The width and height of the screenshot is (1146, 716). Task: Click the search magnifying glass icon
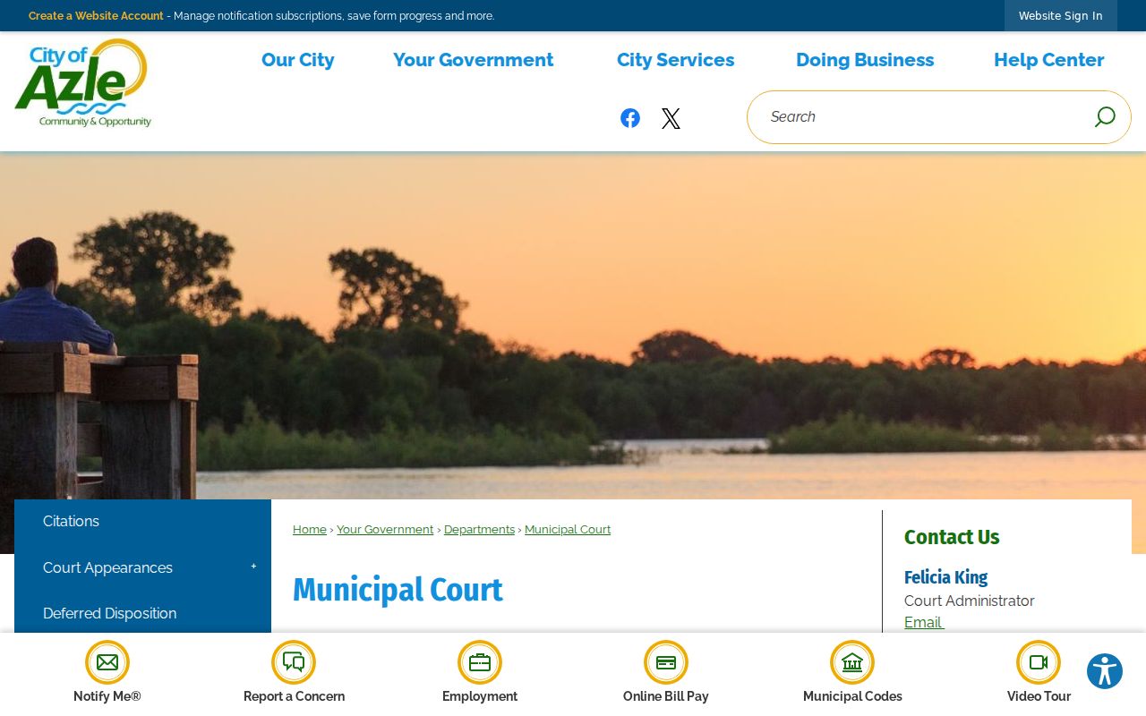click(1105, 117)
